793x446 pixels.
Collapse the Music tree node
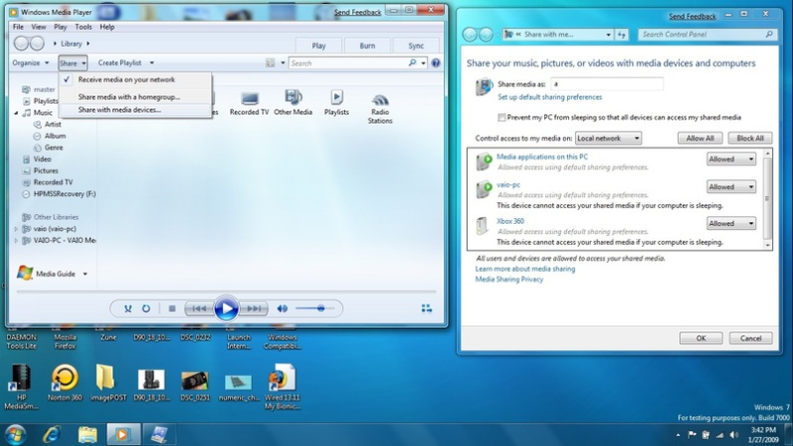[16, 113]
